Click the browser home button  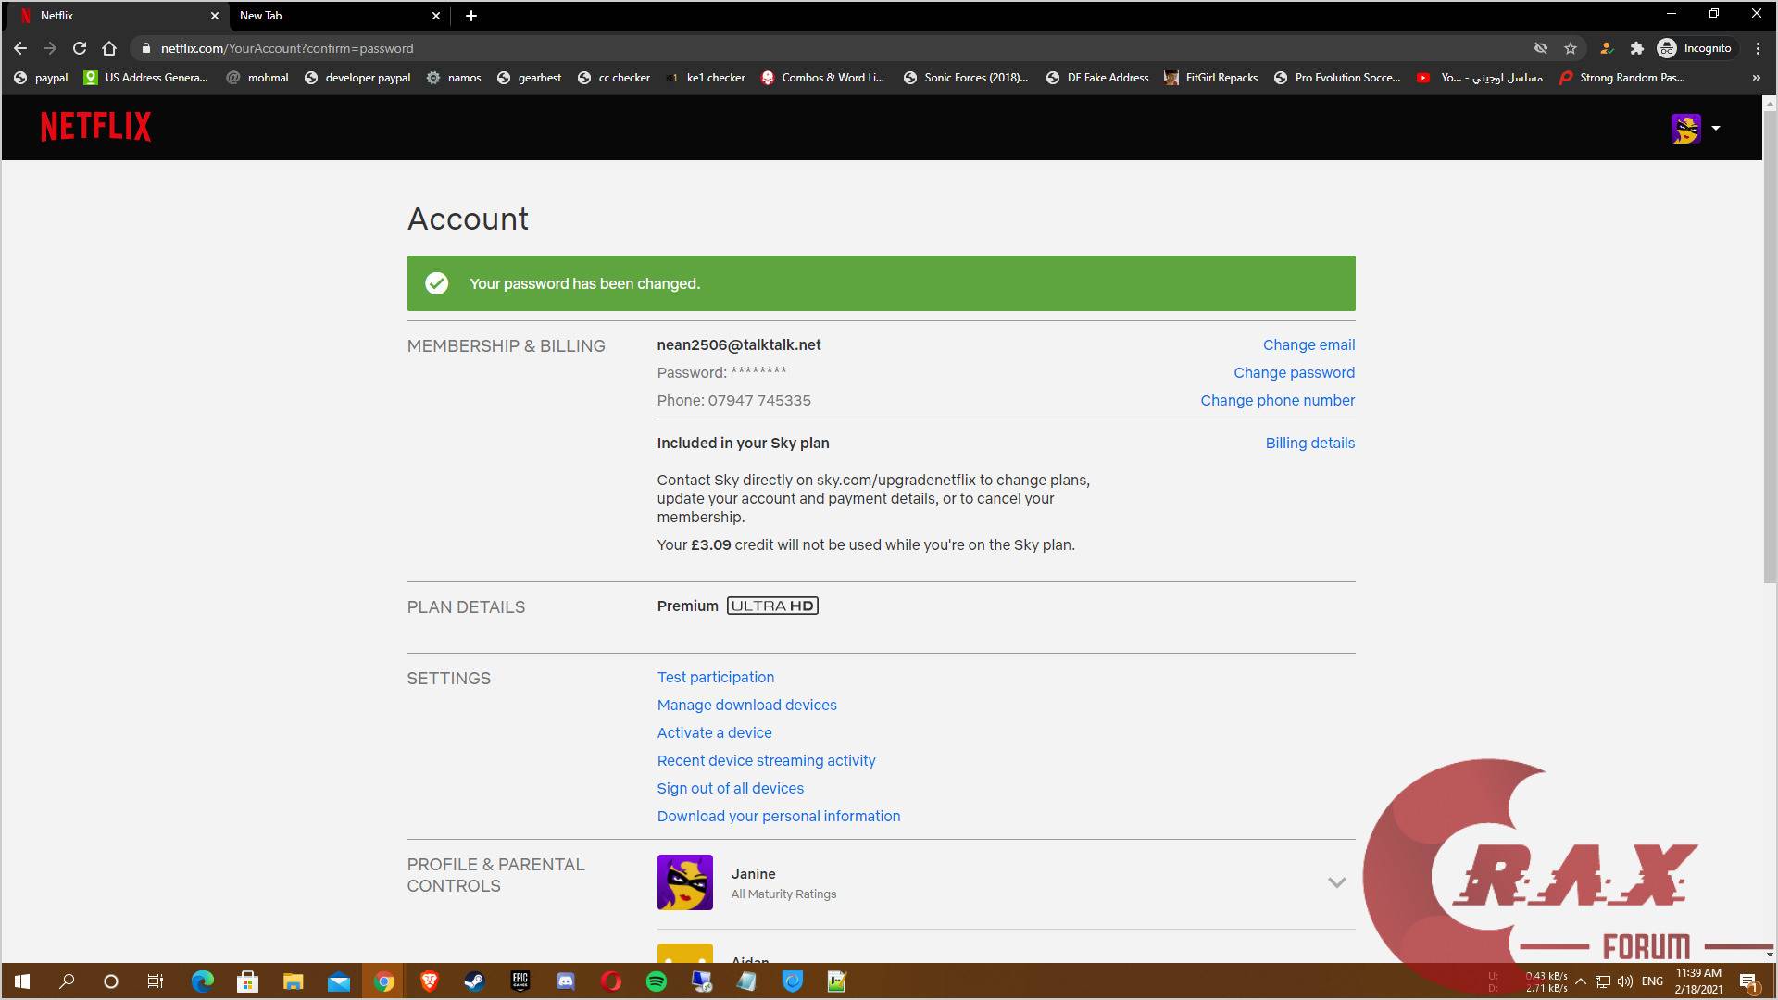point(109,48)
